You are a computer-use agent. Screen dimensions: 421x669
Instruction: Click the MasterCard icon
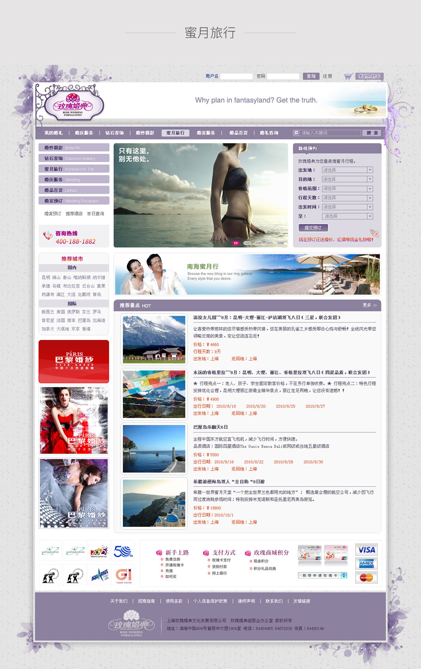(x=366, y=577)
